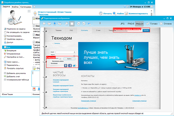Screen dimensions: 174x116
Task: Click the envelope icon beside Входящие
Action: click(x=5, y=51)
